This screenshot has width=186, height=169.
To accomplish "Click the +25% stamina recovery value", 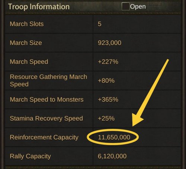I will (x=106, y=118).
